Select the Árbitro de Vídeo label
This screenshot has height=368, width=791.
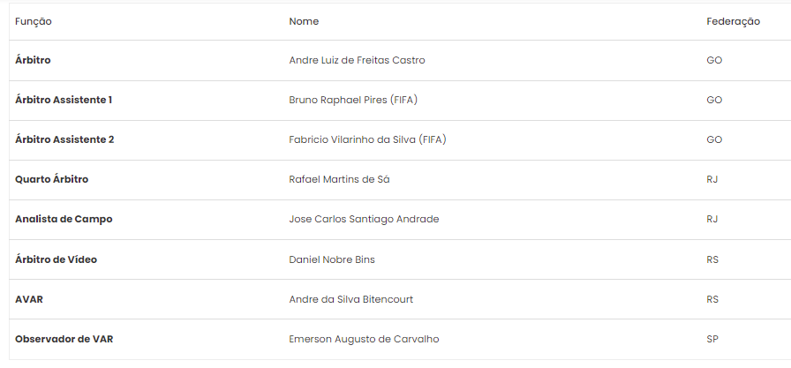(56, 259)
